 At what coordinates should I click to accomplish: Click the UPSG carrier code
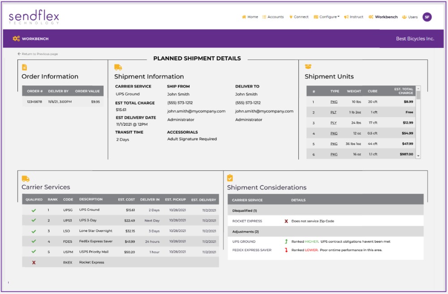(68, 210)
